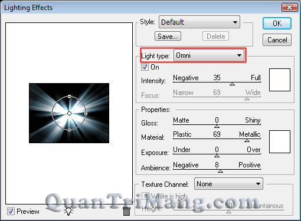Image resolution: width=301 pixels, height=221 pixels.
Task: Click the Full label on Intensity slider
Action: click(x=256, y=78)
